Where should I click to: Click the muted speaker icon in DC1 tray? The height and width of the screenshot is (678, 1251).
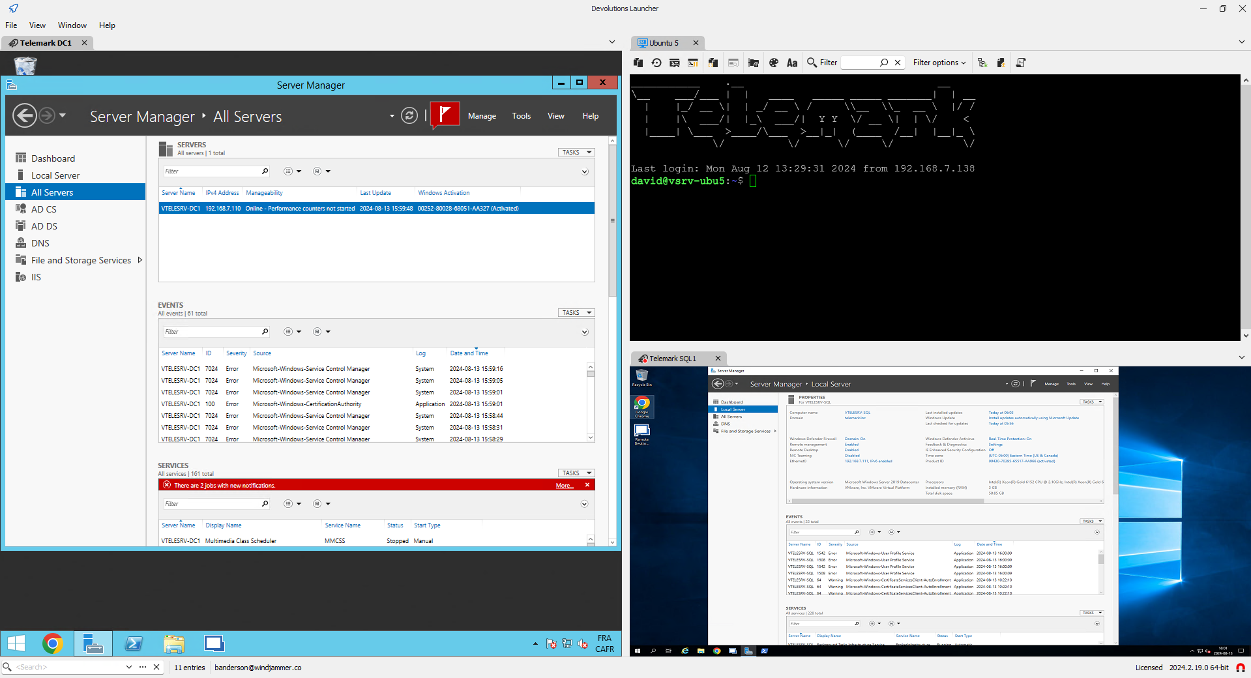(583, 644)
